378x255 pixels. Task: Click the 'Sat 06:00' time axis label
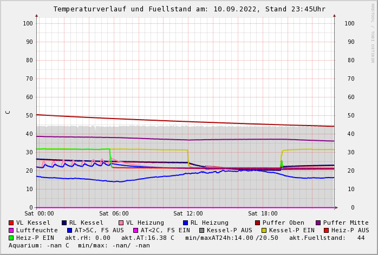pos(114,214)
